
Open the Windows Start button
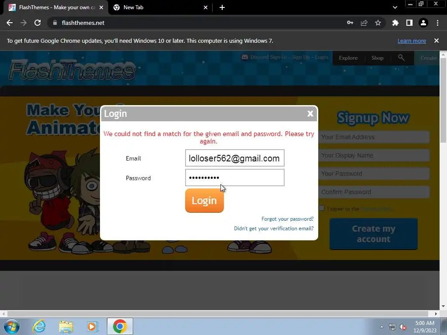tap(12, 326)
